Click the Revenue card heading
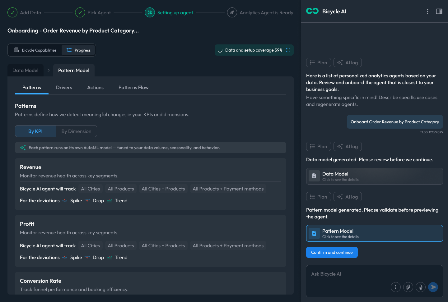448x302 pixels. [x=30, y=167]
